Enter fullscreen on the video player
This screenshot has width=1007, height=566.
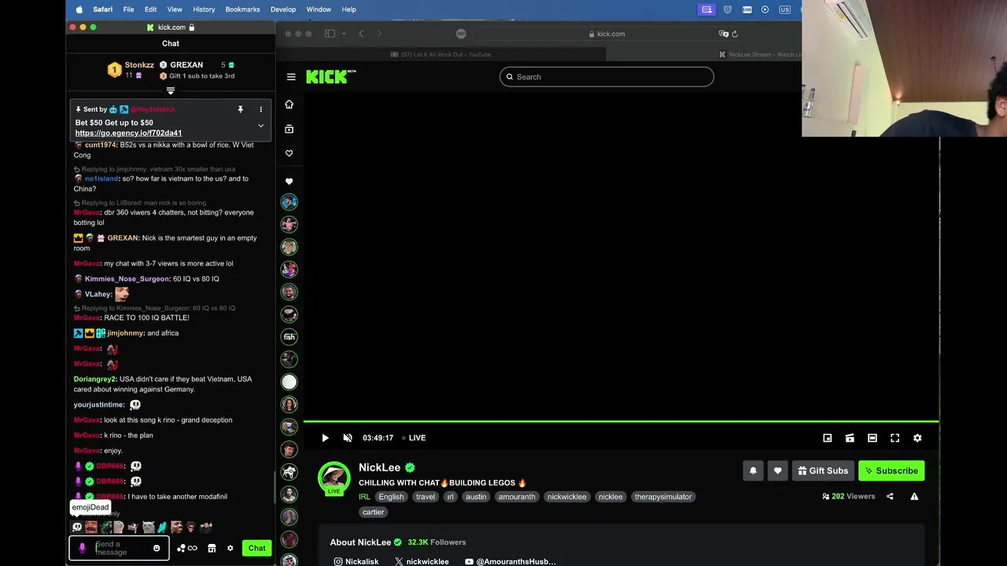click(x=894, y=438)
